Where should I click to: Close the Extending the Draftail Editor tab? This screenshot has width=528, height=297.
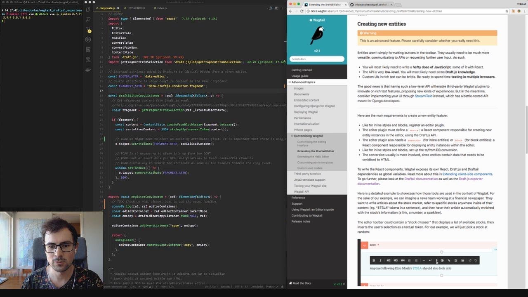tap(345, 4)
